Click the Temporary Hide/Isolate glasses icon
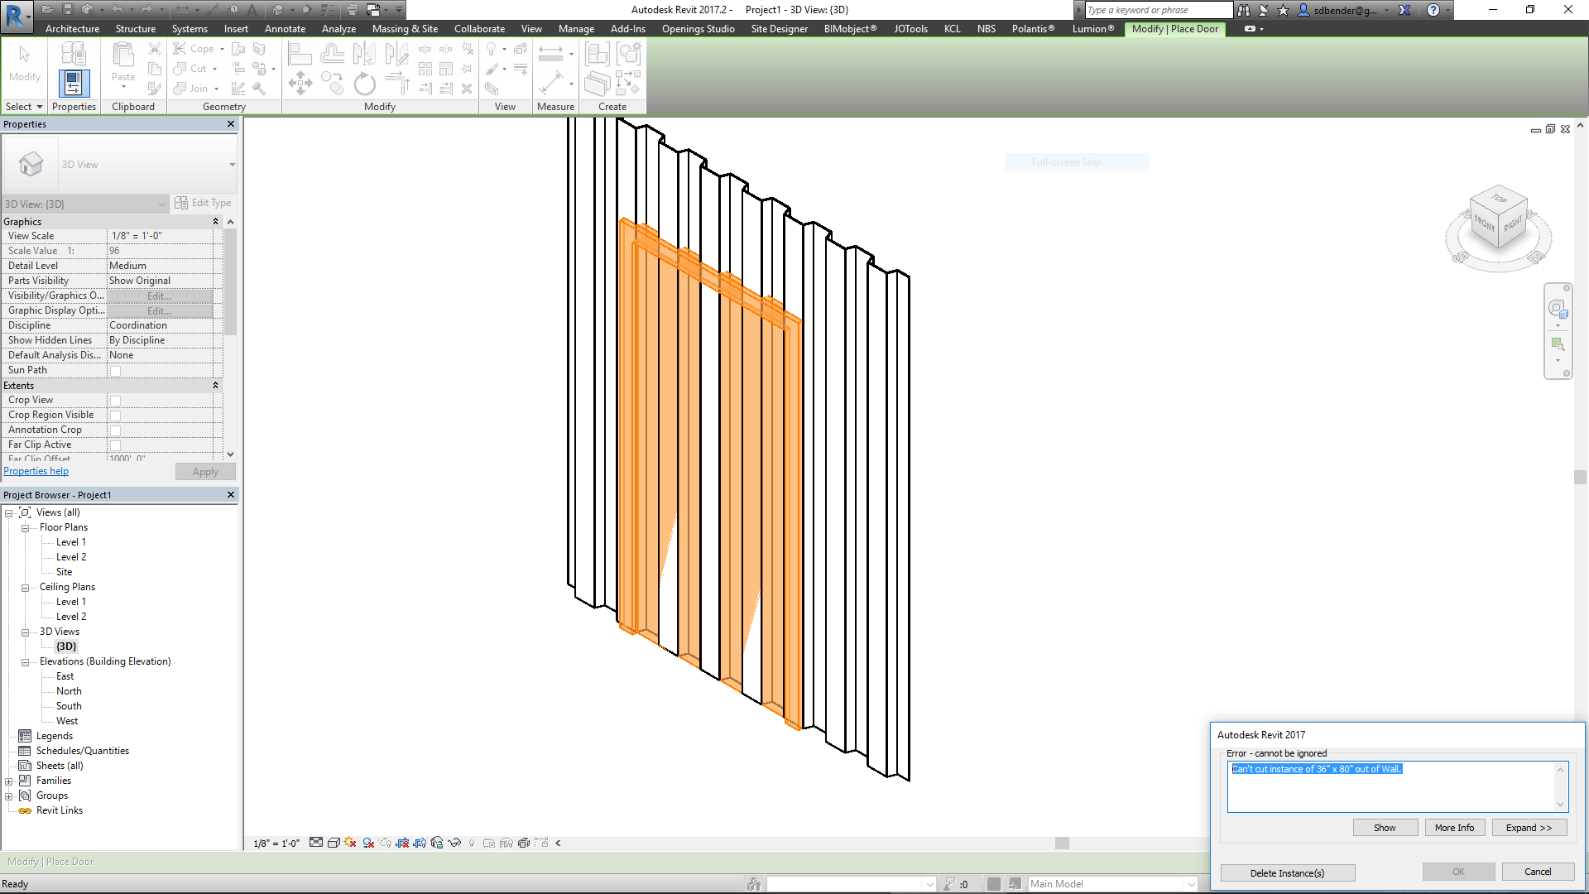The width and height of the screenshot is (1589, 894). click(454, 843)
